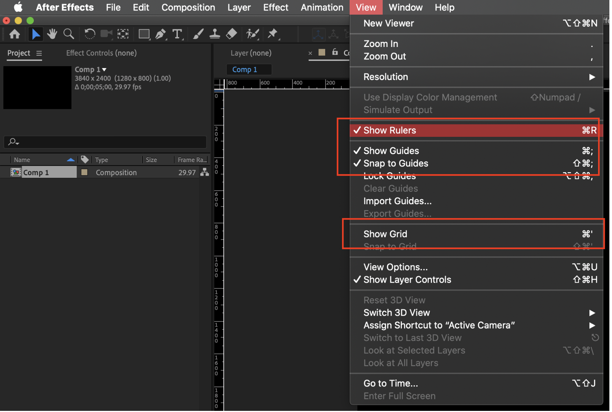Click the Home icon in toolbar

[15, 34]
